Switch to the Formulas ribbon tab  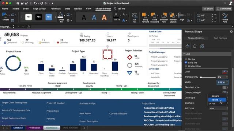[56, 9]
